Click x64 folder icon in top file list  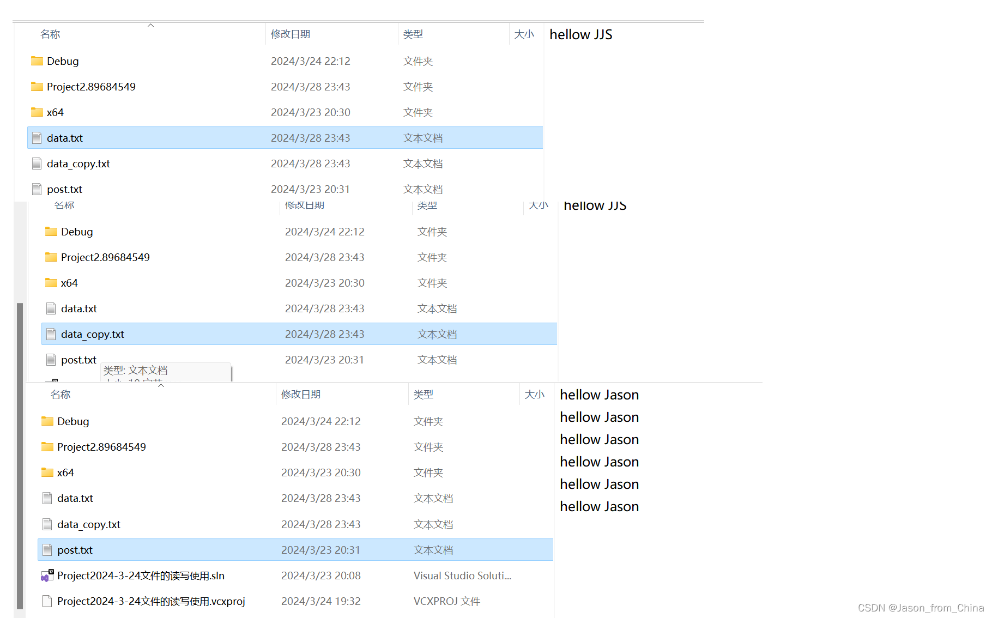tap(37, 112)
